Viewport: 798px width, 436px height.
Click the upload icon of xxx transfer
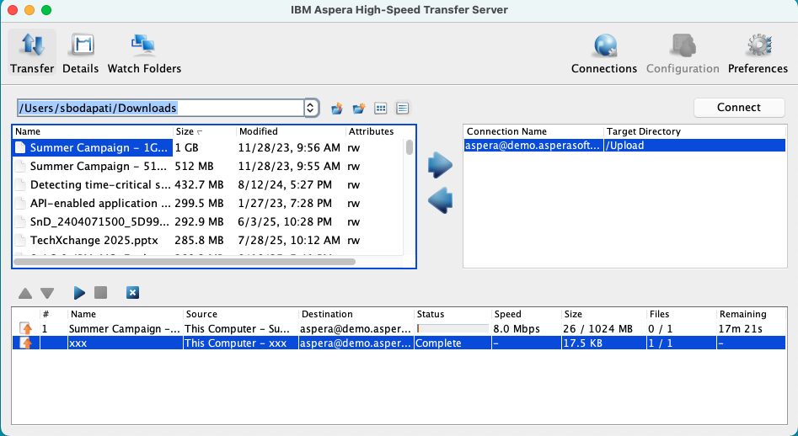pos(25,343)
